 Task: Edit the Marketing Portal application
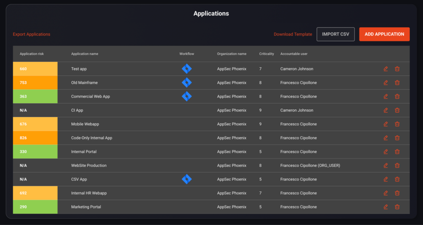pyautogui.click(x=386, y=207)
